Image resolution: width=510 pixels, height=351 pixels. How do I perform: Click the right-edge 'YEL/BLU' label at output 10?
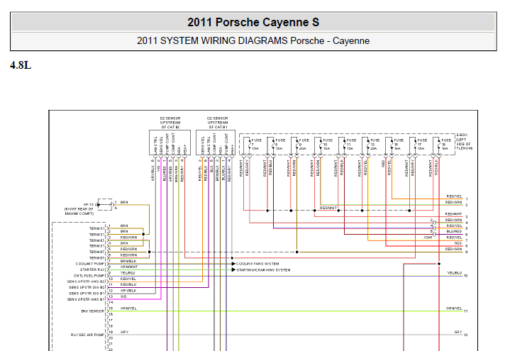[x=455, y=273]
